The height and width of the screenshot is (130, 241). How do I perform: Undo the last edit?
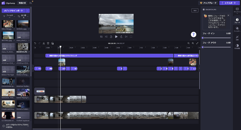click(35, 43)
